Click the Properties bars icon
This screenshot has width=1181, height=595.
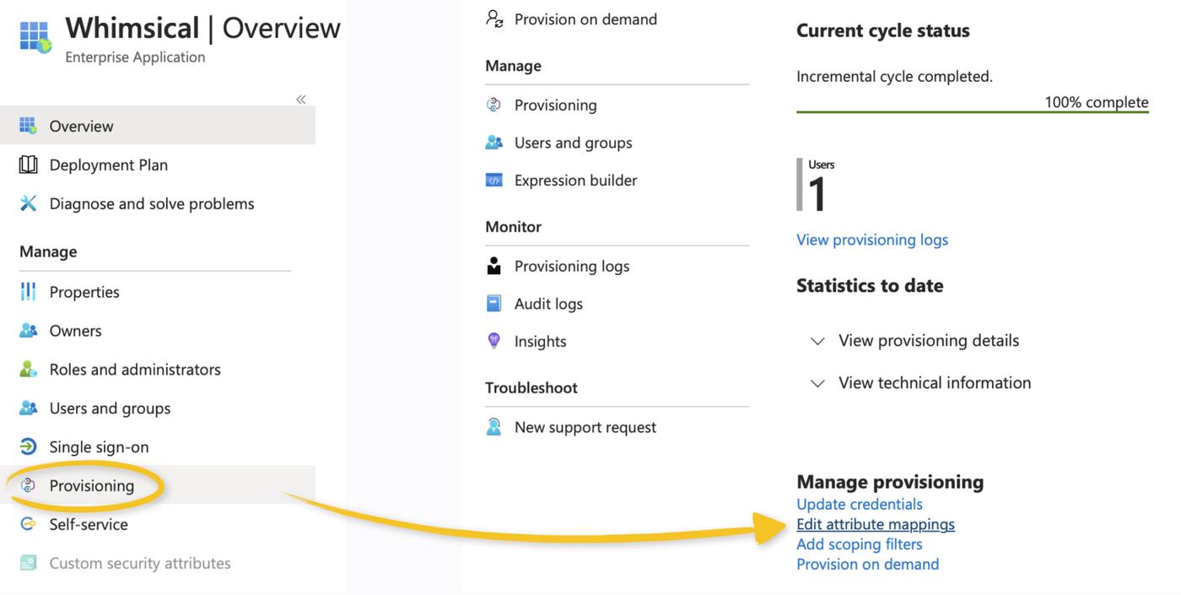click(28, 292)
